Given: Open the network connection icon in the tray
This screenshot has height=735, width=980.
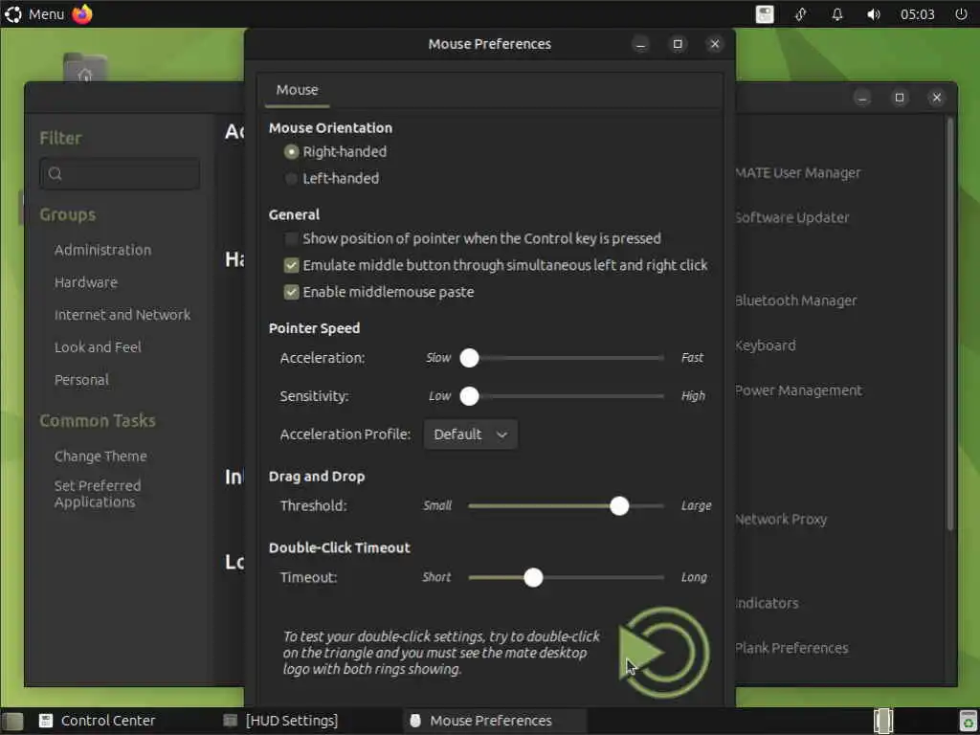Looking at the screenshot, I should (801, 13).
